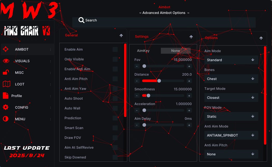272x167 pixels.
Task: Click the AimKey None button
Action: click(x=175, y=51)
